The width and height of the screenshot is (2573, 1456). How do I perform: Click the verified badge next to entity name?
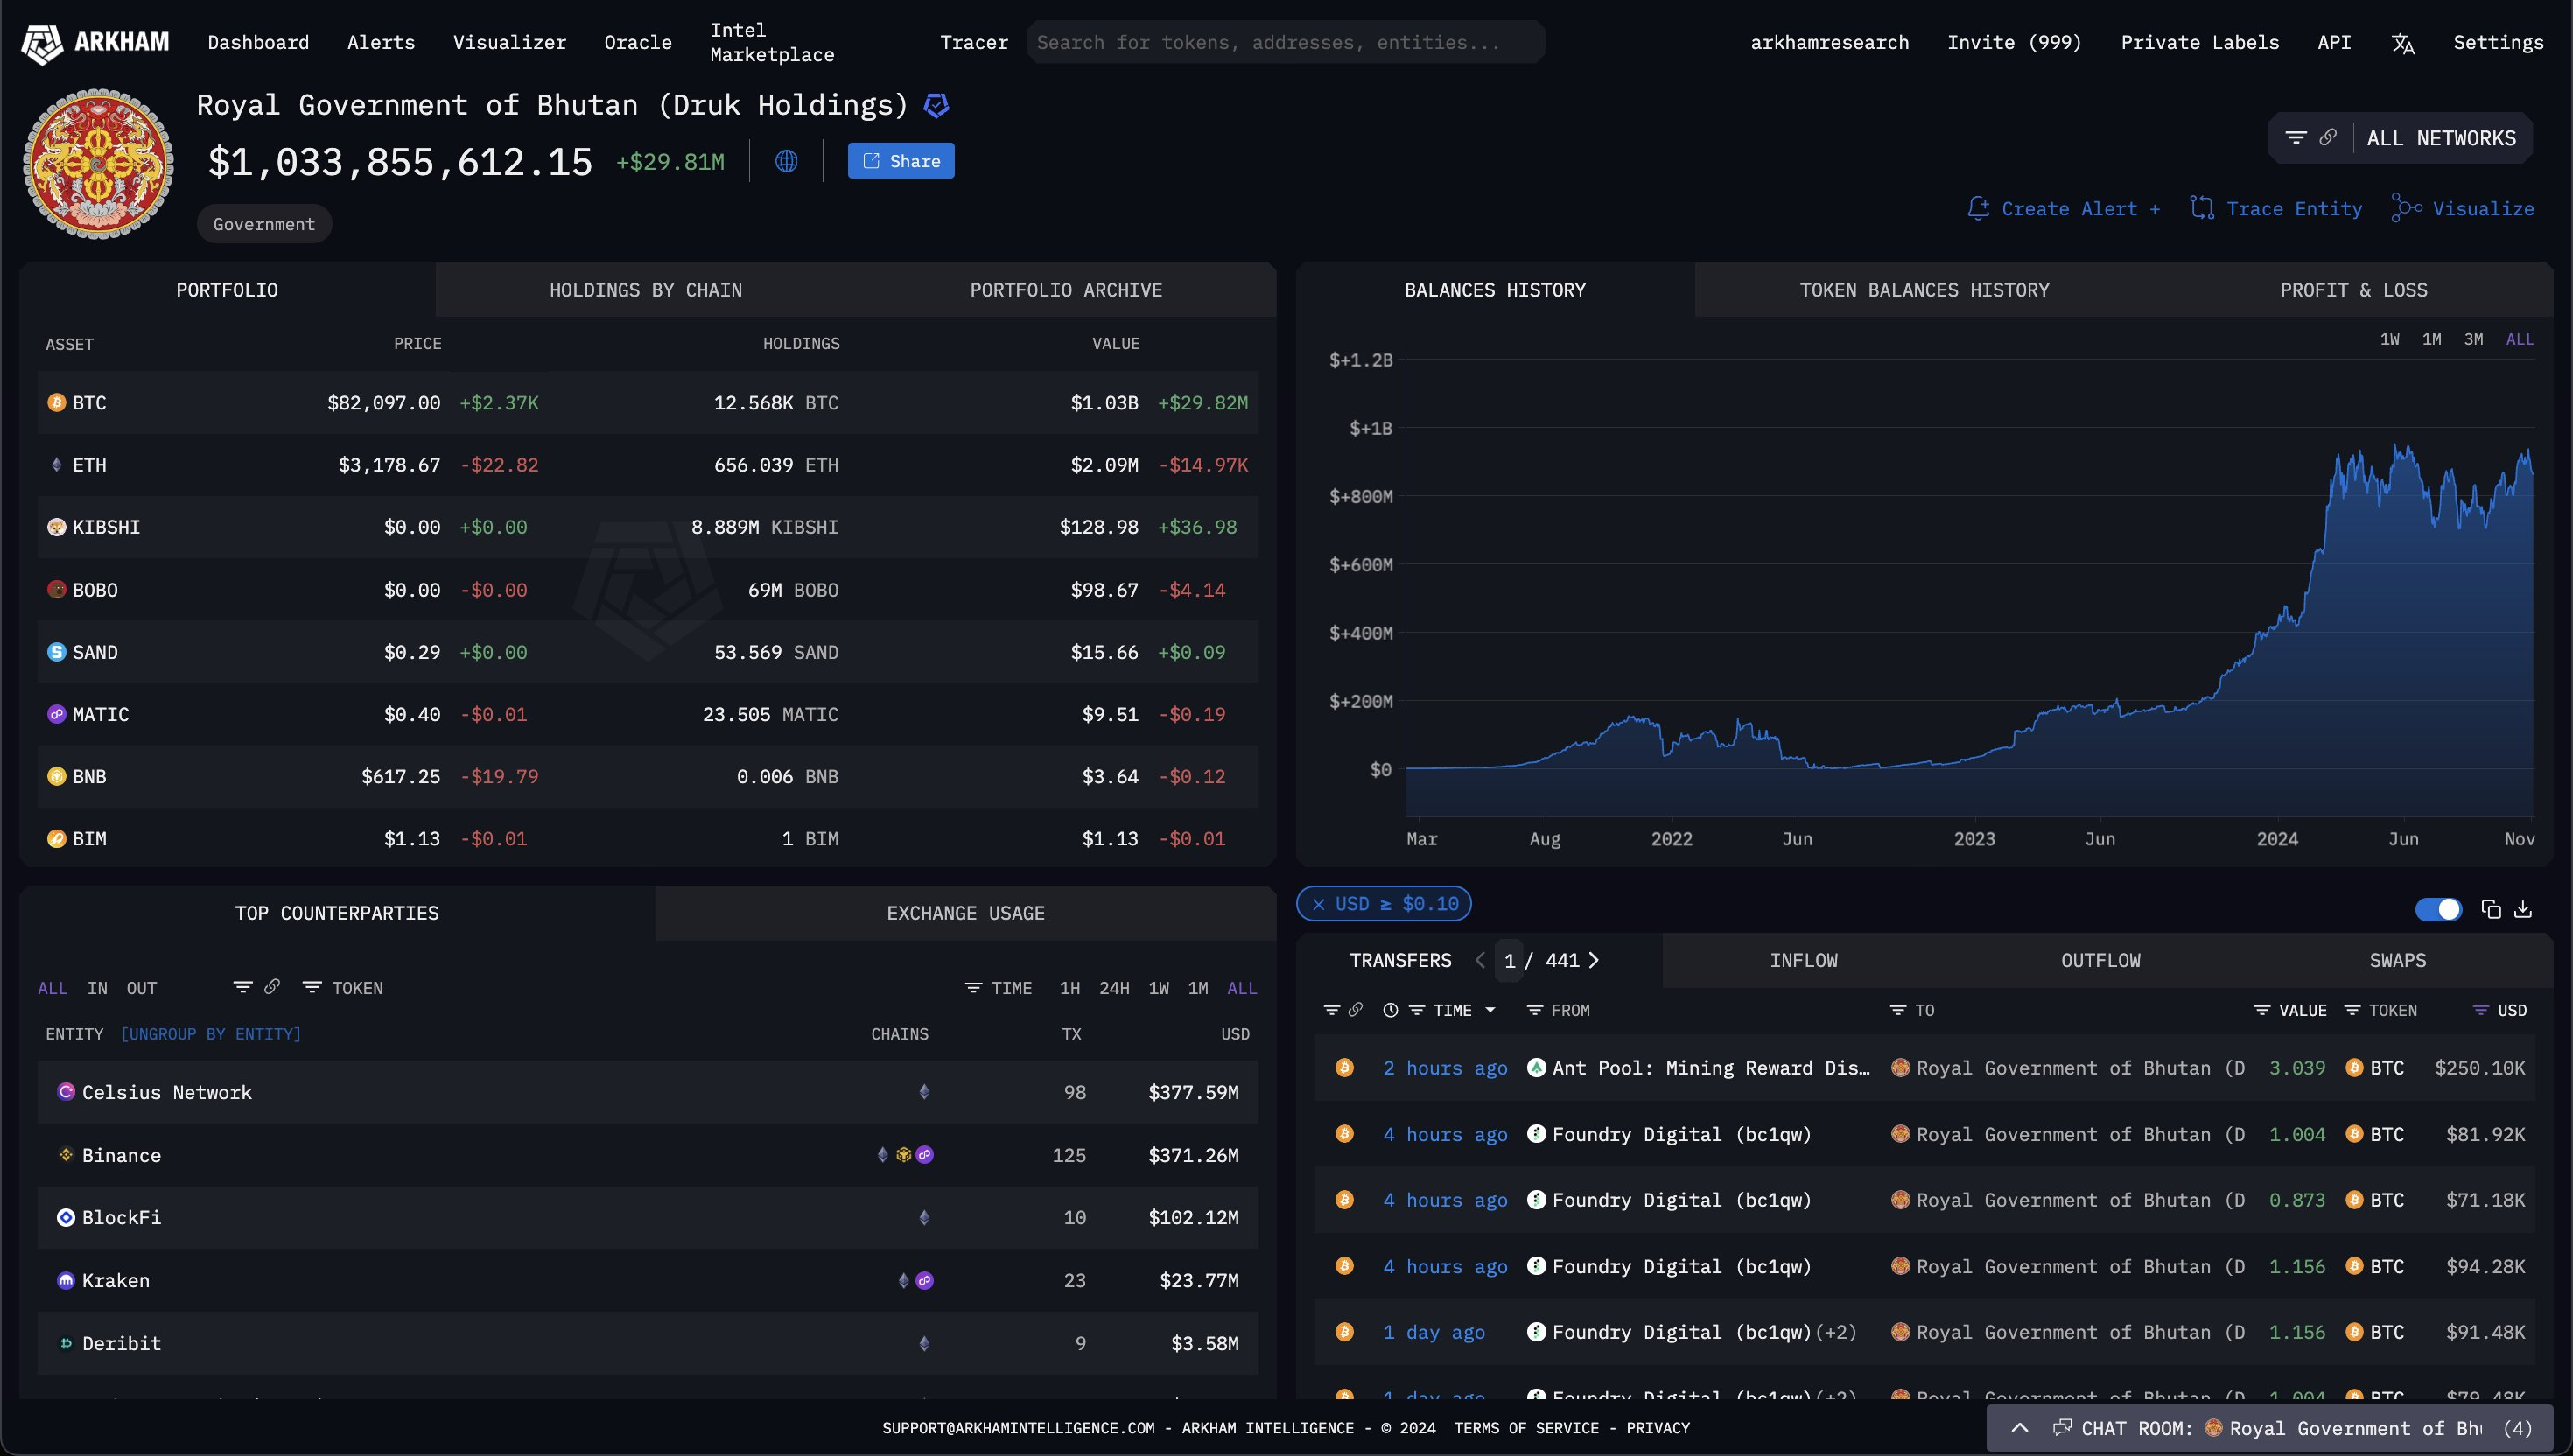pos(936,105)
